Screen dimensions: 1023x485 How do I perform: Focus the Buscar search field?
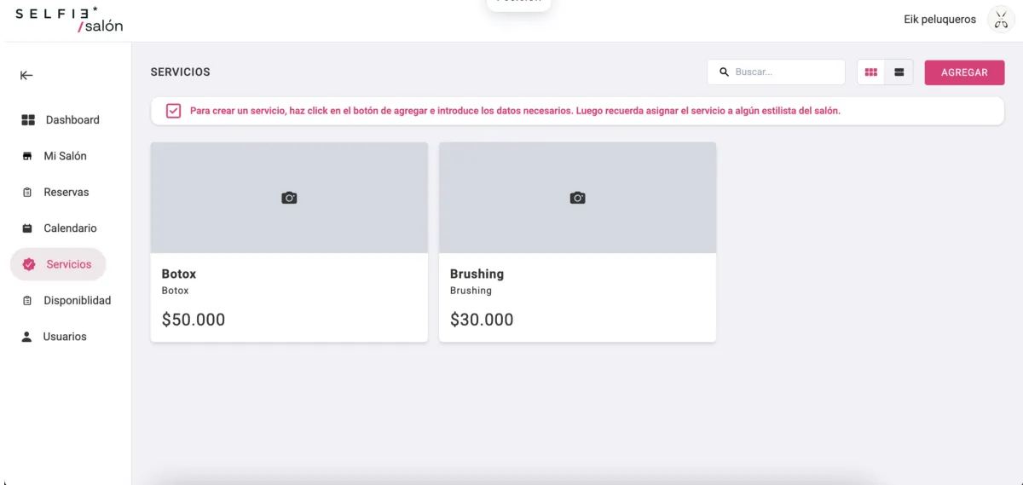(784, 72)
